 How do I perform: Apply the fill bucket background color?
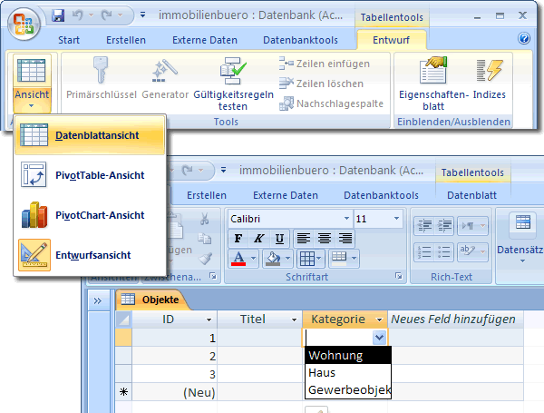tap(273, 259)
